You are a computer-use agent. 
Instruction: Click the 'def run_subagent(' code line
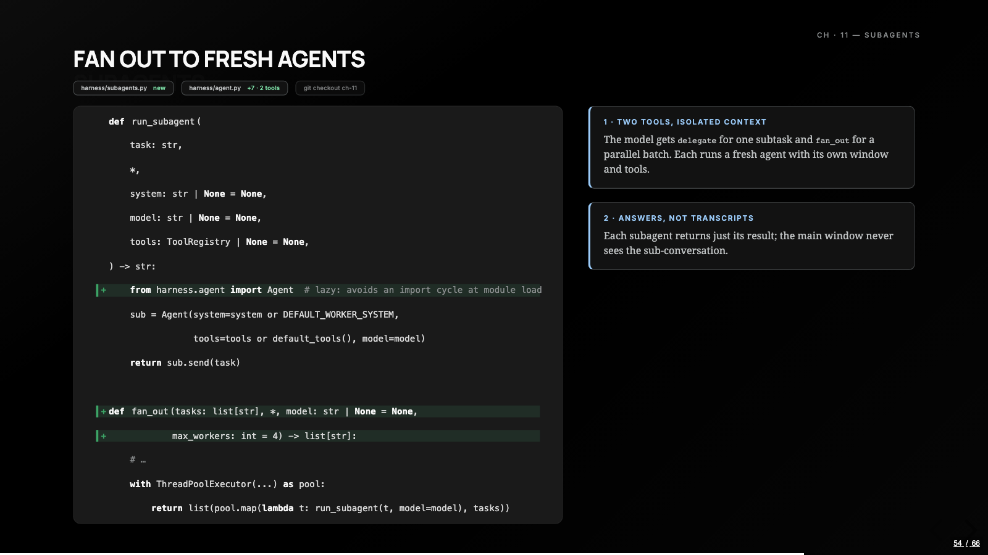pos(155,121)
